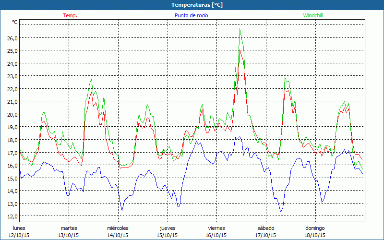Click the 23,0 y-axis tick label
This screenshot has height=240, width=384.
pyautogui.click(x=12, y=76)
